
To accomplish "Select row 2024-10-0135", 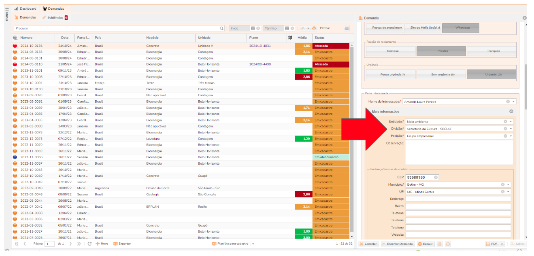I will tap(180, 46).
